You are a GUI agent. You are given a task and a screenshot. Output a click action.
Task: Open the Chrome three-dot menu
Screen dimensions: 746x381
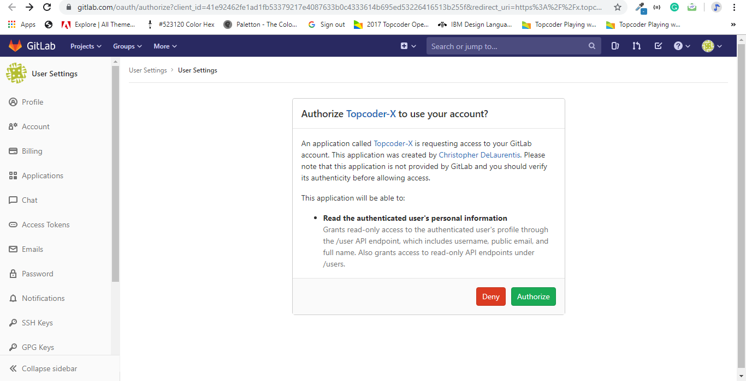735,7
